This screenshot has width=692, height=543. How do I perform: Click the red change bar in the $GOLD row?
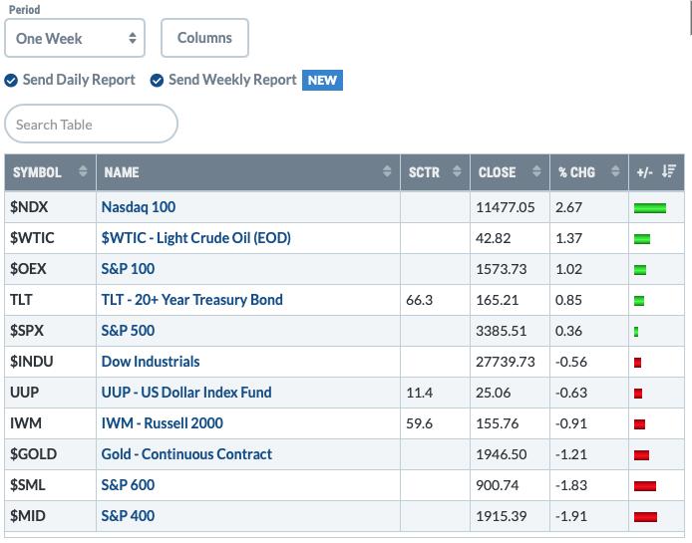coord(642,454)
